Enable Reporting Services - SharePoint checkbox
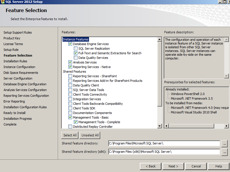 [70, 76]
